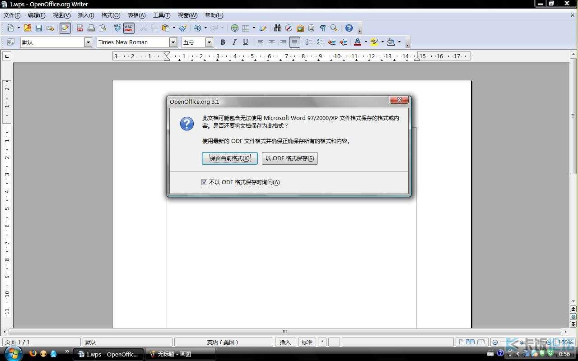Image resolution: width=578 pixels, height=361 pixels.
Task: Create a new document with toolbar icon
Action: coord(11,28)
